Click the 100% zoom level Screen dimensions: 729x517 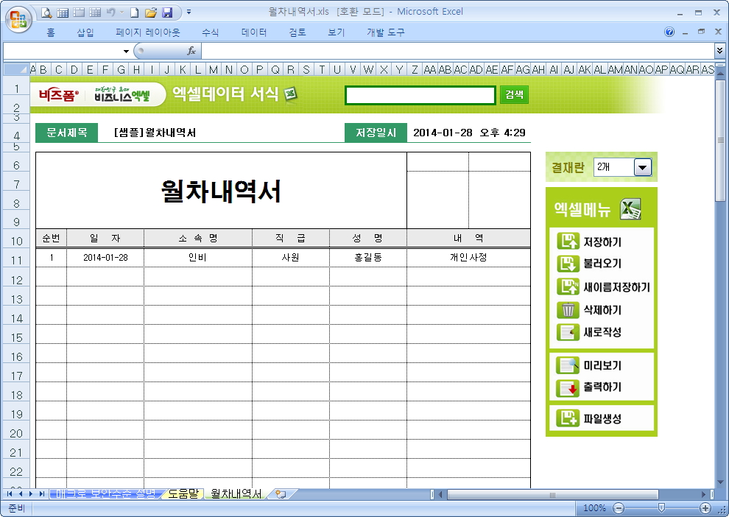(x=595, y=508)
